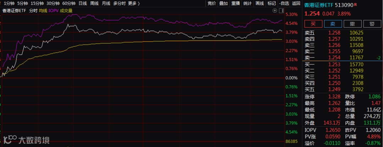Open the 月线 monthly chart
This screenshot has height=147, width=383.
tap(106, 4)
